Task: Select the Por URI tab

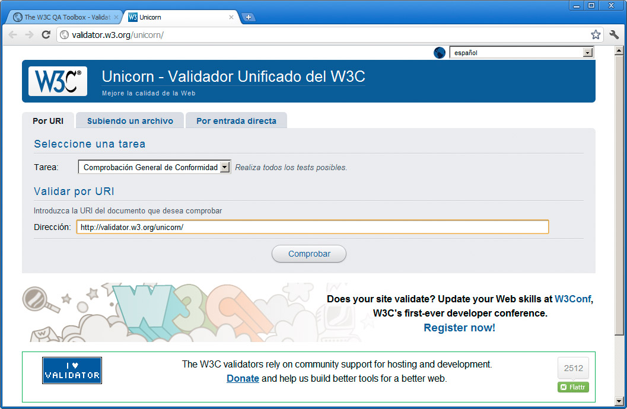Action: [x=48, y=120]
